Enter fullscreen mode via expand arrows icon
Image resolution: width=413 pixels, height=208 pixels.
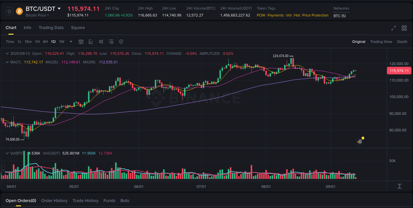(x=393, y=28)
